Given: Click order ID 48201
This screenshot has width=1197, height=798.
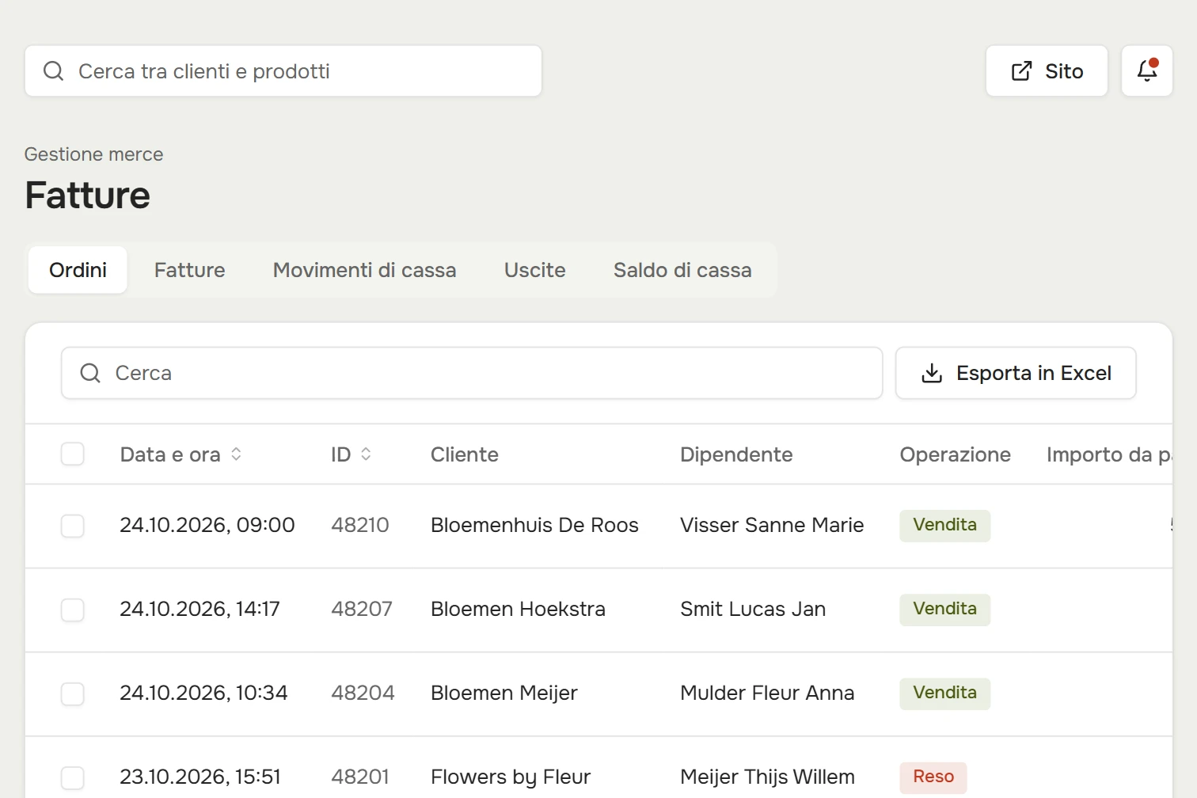Looking at the screenshot, I should click(360, 777).
